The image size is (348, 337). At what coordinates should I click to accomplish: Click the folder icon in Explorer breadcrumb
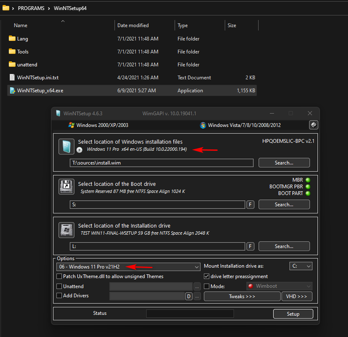6,8
